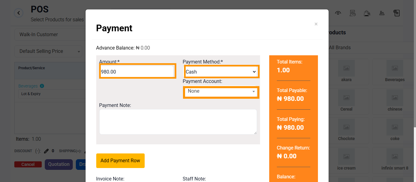Open the Walk-In Customer selector

(50, 35)
